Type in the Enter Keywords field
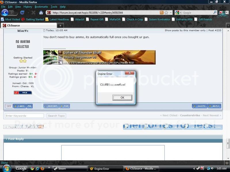 coord(24,116)
